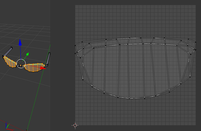201x131 pixels.
Task: Click the blue Z-axis gizmo arrow
Action: [20, 42]
